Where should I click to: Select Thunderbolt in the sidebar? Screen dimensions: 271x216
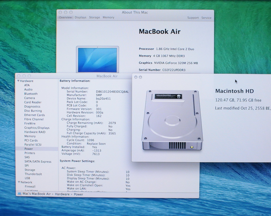33,174
